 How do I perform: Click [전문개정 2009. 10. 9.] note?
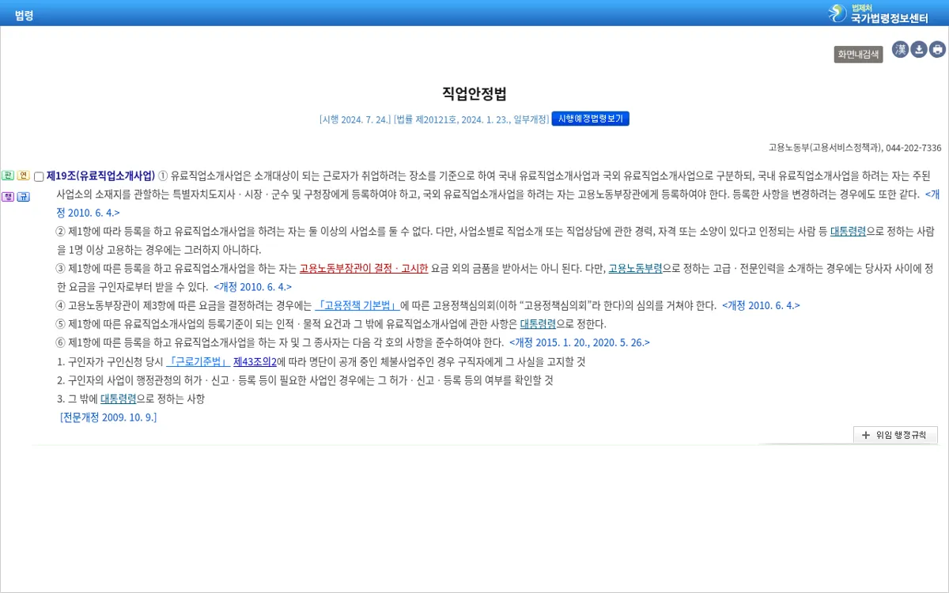pyautogui.click(x=108, y=417)
